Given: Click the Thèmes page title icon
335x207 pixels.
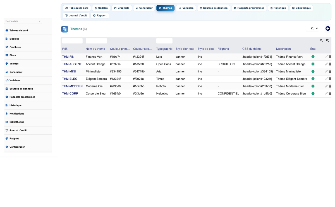Looking at the screenshot, I should pos(64,29).
